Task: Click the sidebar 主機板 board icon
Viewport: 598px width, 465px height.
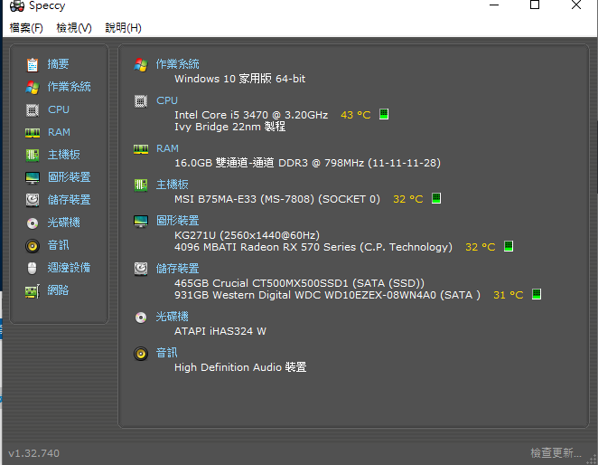Action: tap(33, 155)
